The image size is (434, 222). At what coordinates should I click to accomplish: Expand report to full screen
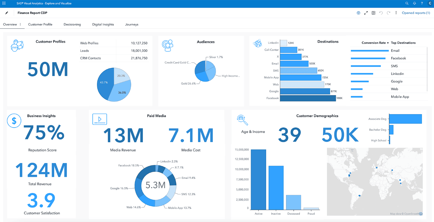tap(366, 13)
